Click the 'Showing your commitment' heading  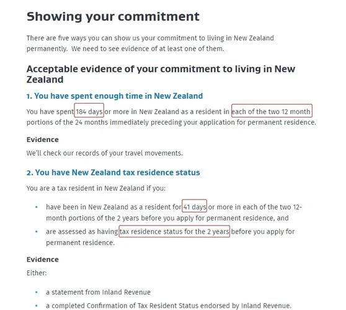(x=113, y=17)
